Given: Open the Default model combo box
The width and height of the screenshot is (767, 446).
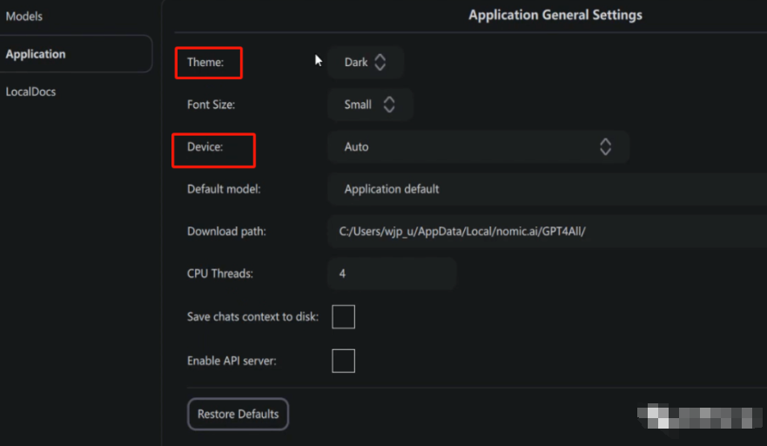Looking at the screenshot, I should coord(548,189).
